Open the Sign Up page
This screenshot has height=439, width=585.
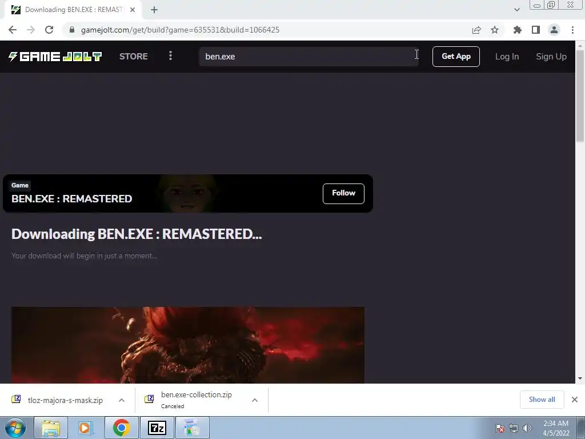point(551,57)
